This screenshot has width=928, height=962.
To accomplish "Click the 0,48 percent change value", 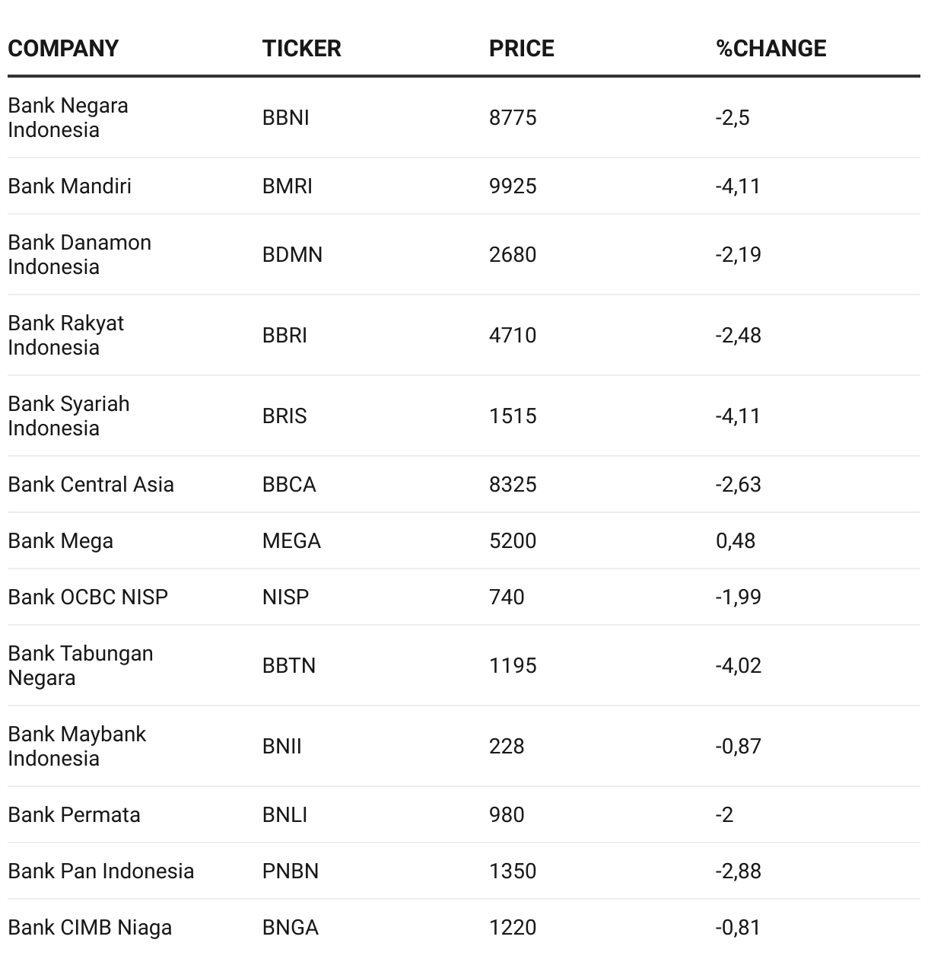I will (735, 540).
